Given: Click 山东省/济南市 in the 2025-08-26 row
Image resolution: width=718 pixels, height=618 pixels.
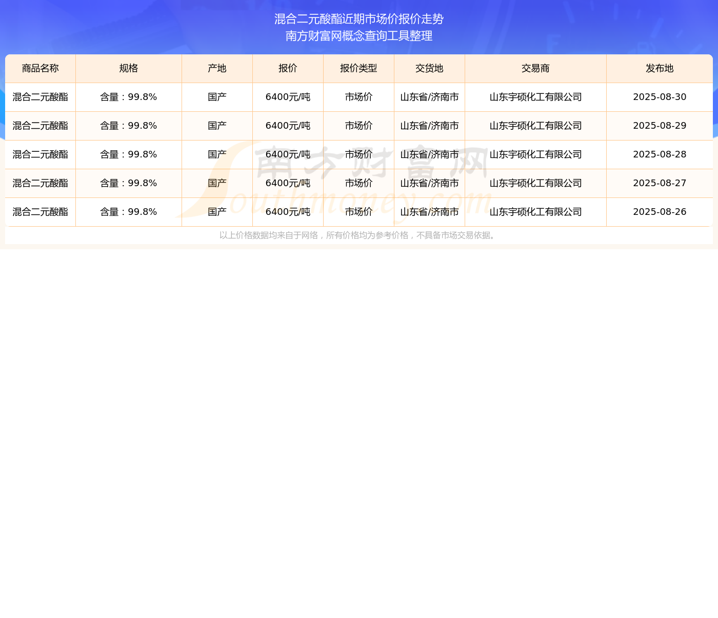Looking at the screenshot, I should click(x=429, y=212).
